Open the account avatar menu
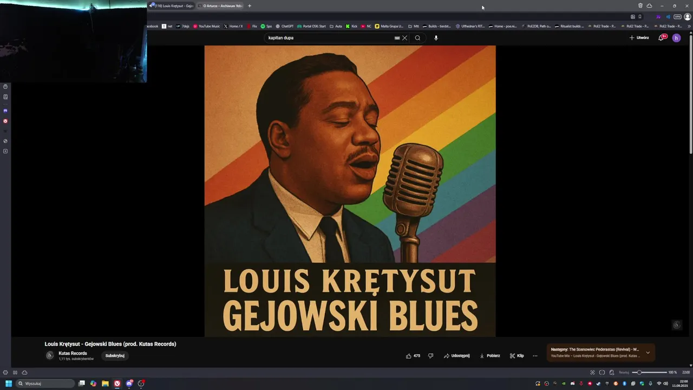 click(x=676, y=38)
